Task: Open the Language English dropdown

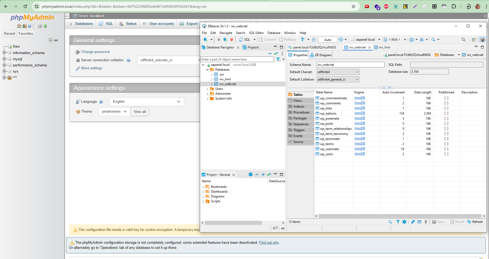Action: tap(146, 102)
